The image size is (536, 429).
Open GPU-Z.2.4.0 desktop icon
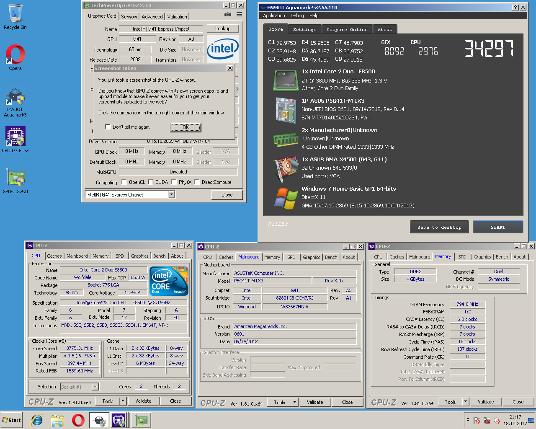15,181
